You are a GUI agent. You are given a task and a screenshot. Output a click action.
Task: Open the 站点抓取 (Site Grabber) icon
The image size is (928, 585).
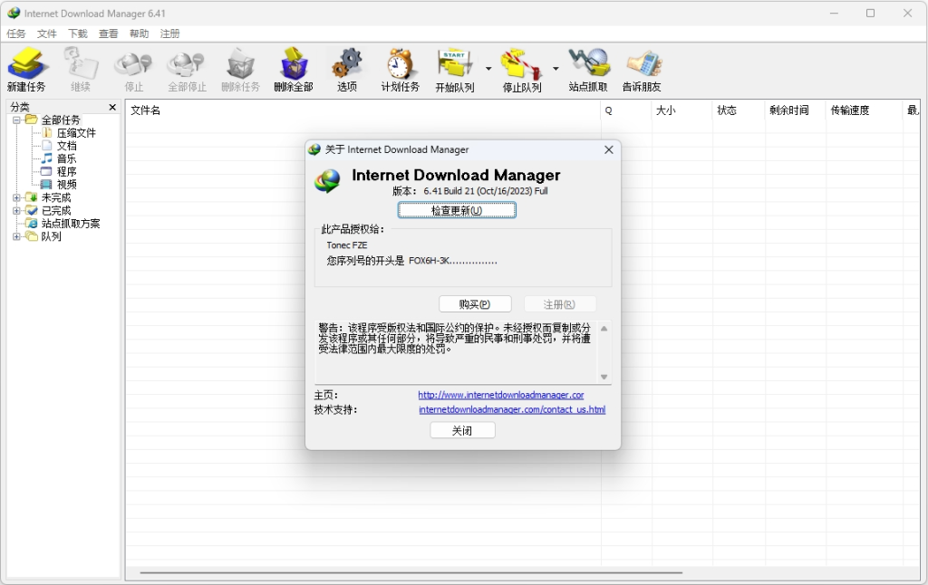[587, 68]
